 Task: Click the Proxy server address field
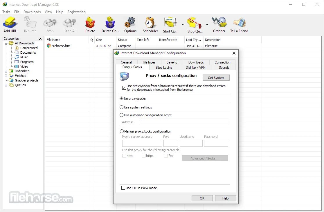[x=142, y=143]
